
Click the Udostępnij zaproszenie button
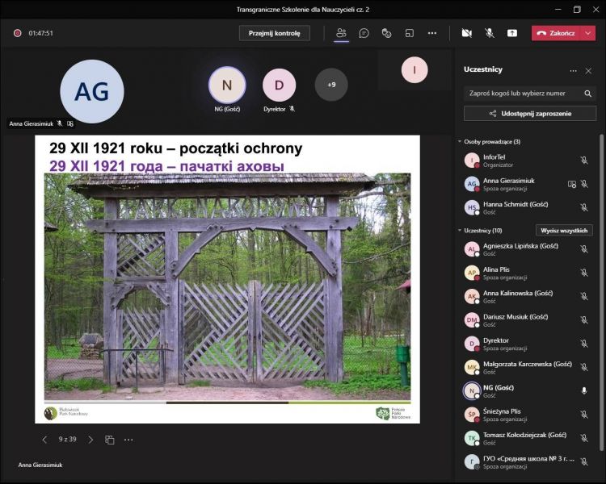click(530, 114)
